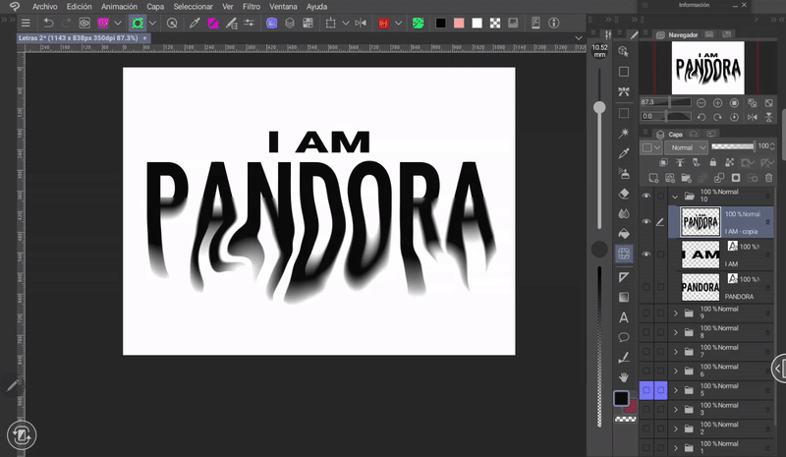Screen dimensions: 786x457
Task: Collapse the open layer folder 10
Action: [676, 196]
